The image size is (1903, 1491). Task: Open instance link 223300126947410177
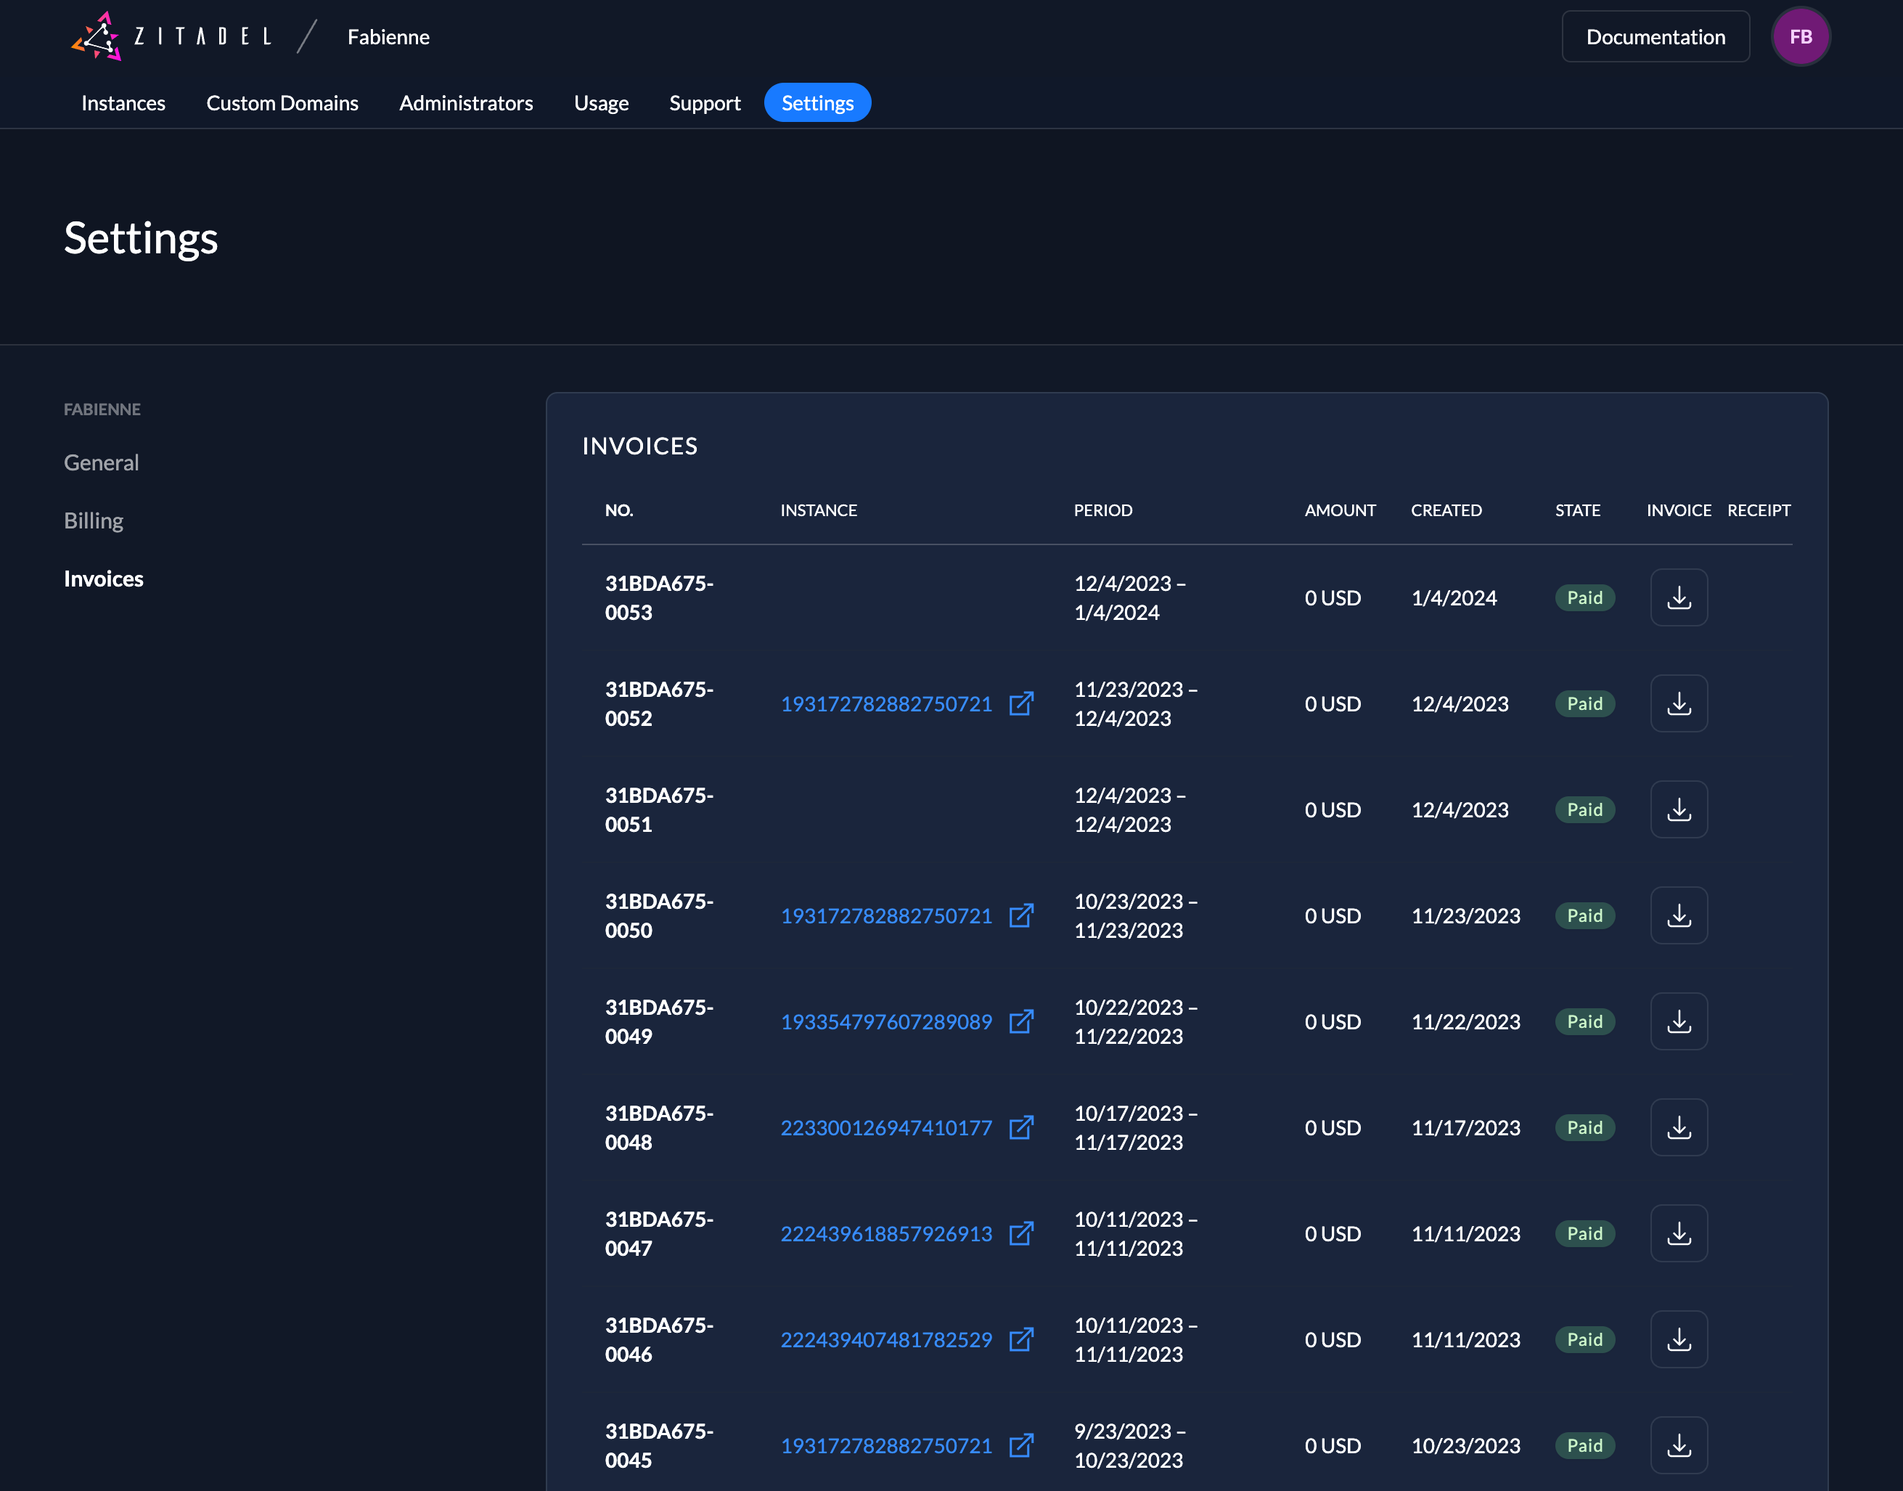[x=886, y=1128]
